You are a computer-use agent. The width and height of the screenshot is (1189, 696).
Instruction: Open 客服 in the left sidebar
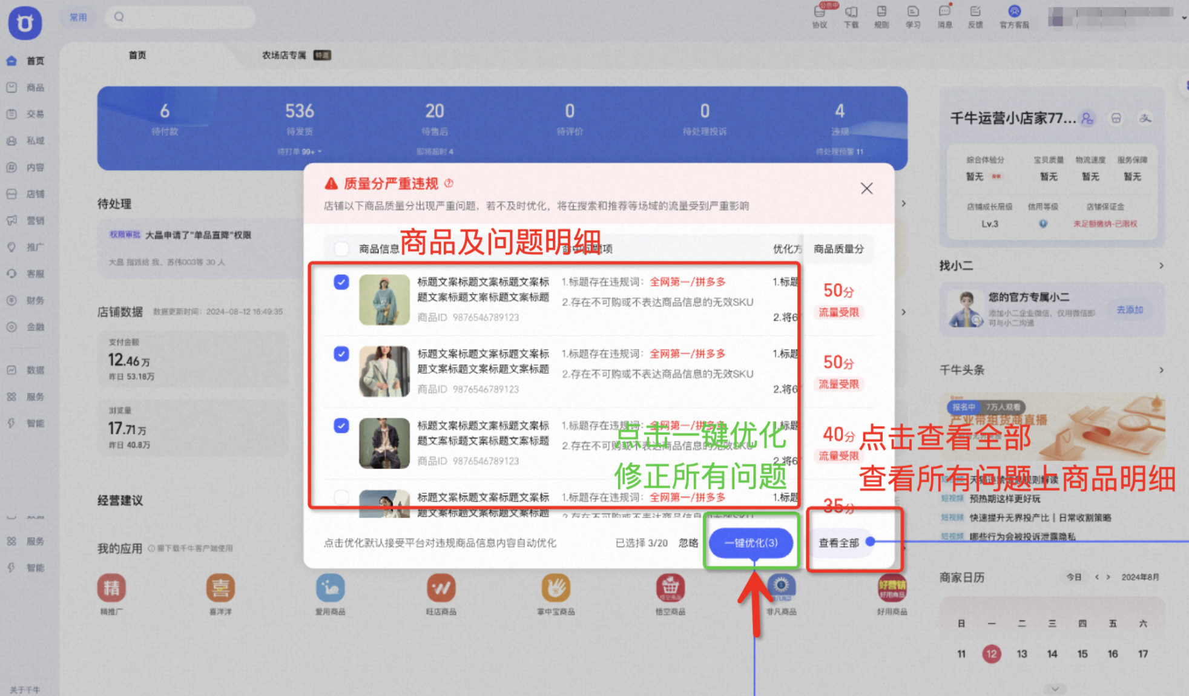click(25, 274)
